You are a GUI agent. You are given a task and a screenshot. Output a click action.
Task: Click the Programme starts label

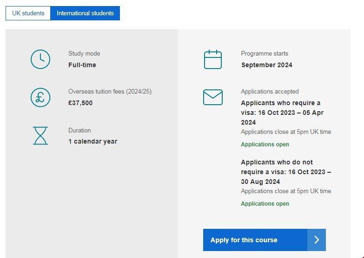[265, 53]
